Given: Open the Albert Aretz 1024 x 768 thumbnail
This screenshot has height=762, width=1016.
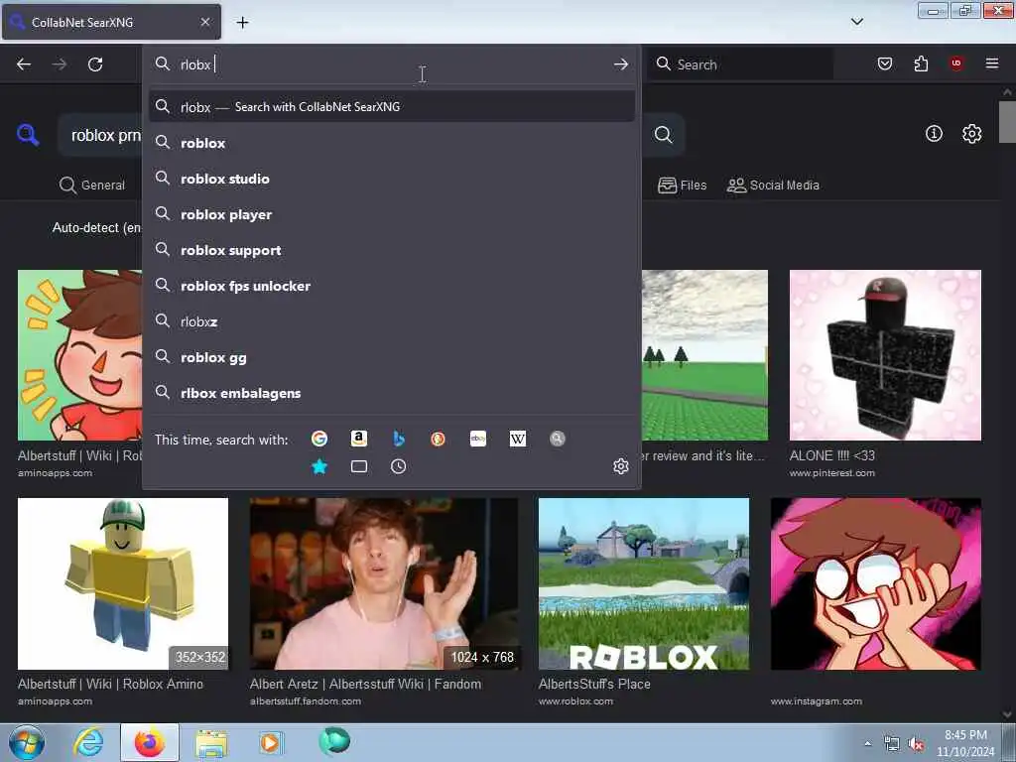Looking at the screenshot, I should (384, 583).
